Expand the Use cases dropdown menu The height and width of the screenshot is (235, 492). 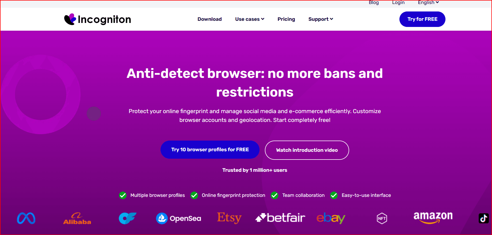pos(250,19)
